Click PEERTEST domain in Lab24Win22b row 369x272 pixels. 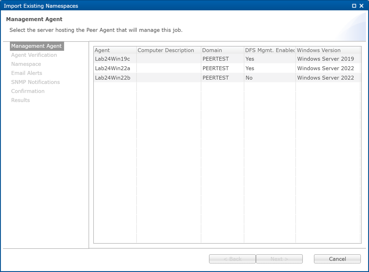coord(215,78)
